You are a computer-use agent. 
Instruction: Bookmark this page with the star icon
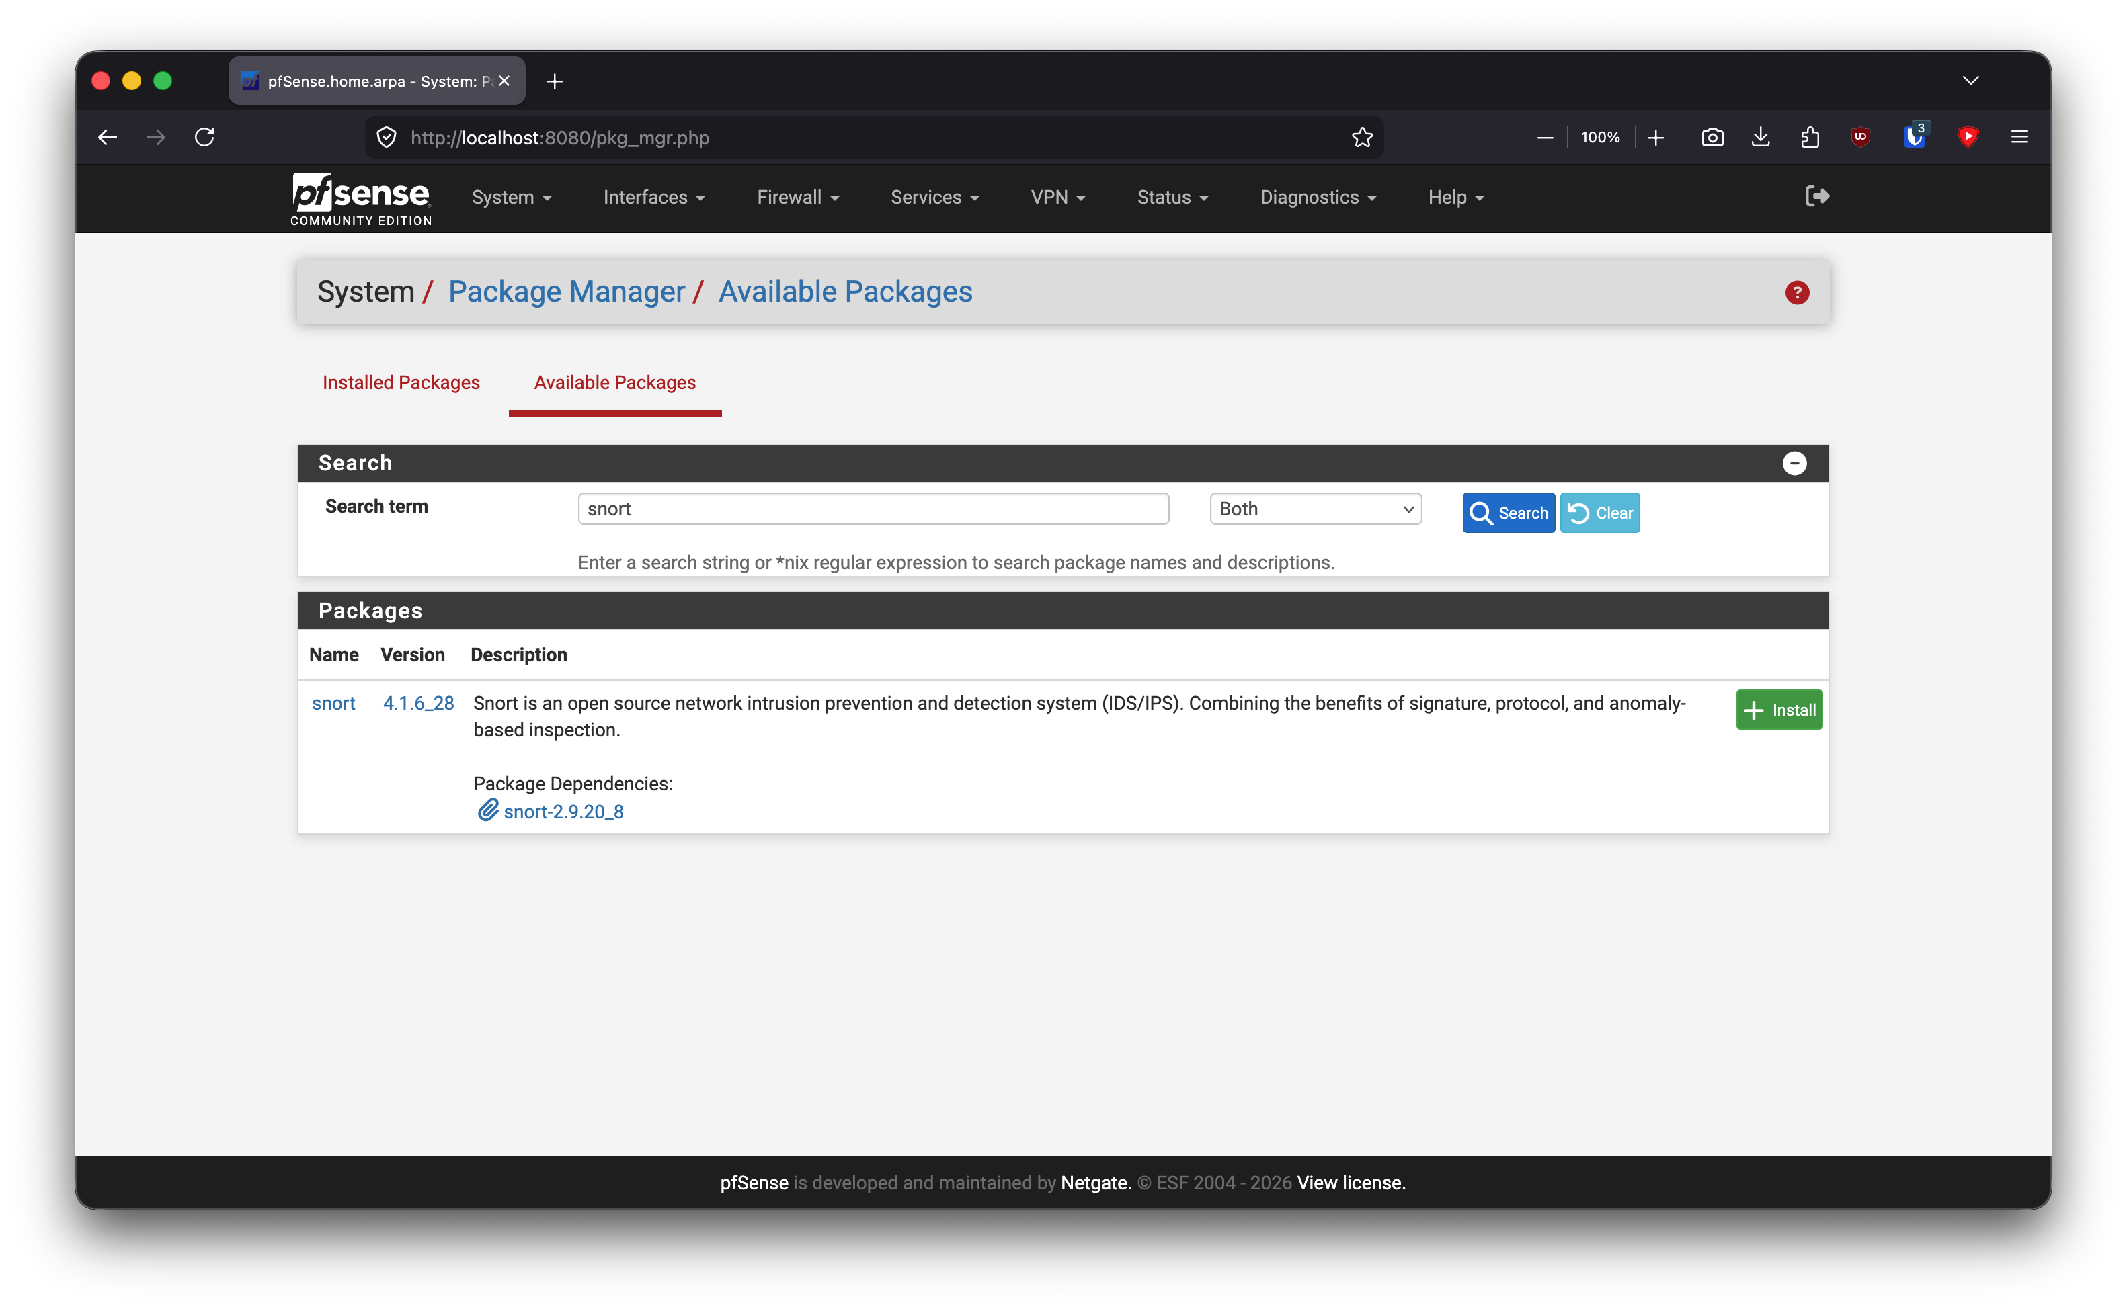[1362, 138]
